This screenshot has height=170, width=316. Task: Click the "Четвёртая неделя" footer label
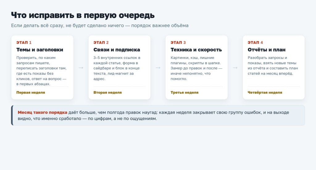pos(265,92)
